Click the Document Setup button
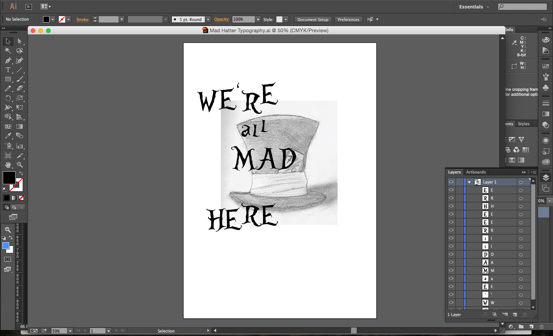This screenshot has width=553, height=336. [313, 20]
